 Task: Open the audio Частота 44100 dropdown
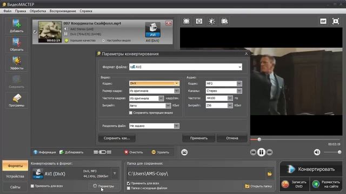pyautogui.click(x=219, y=98)
